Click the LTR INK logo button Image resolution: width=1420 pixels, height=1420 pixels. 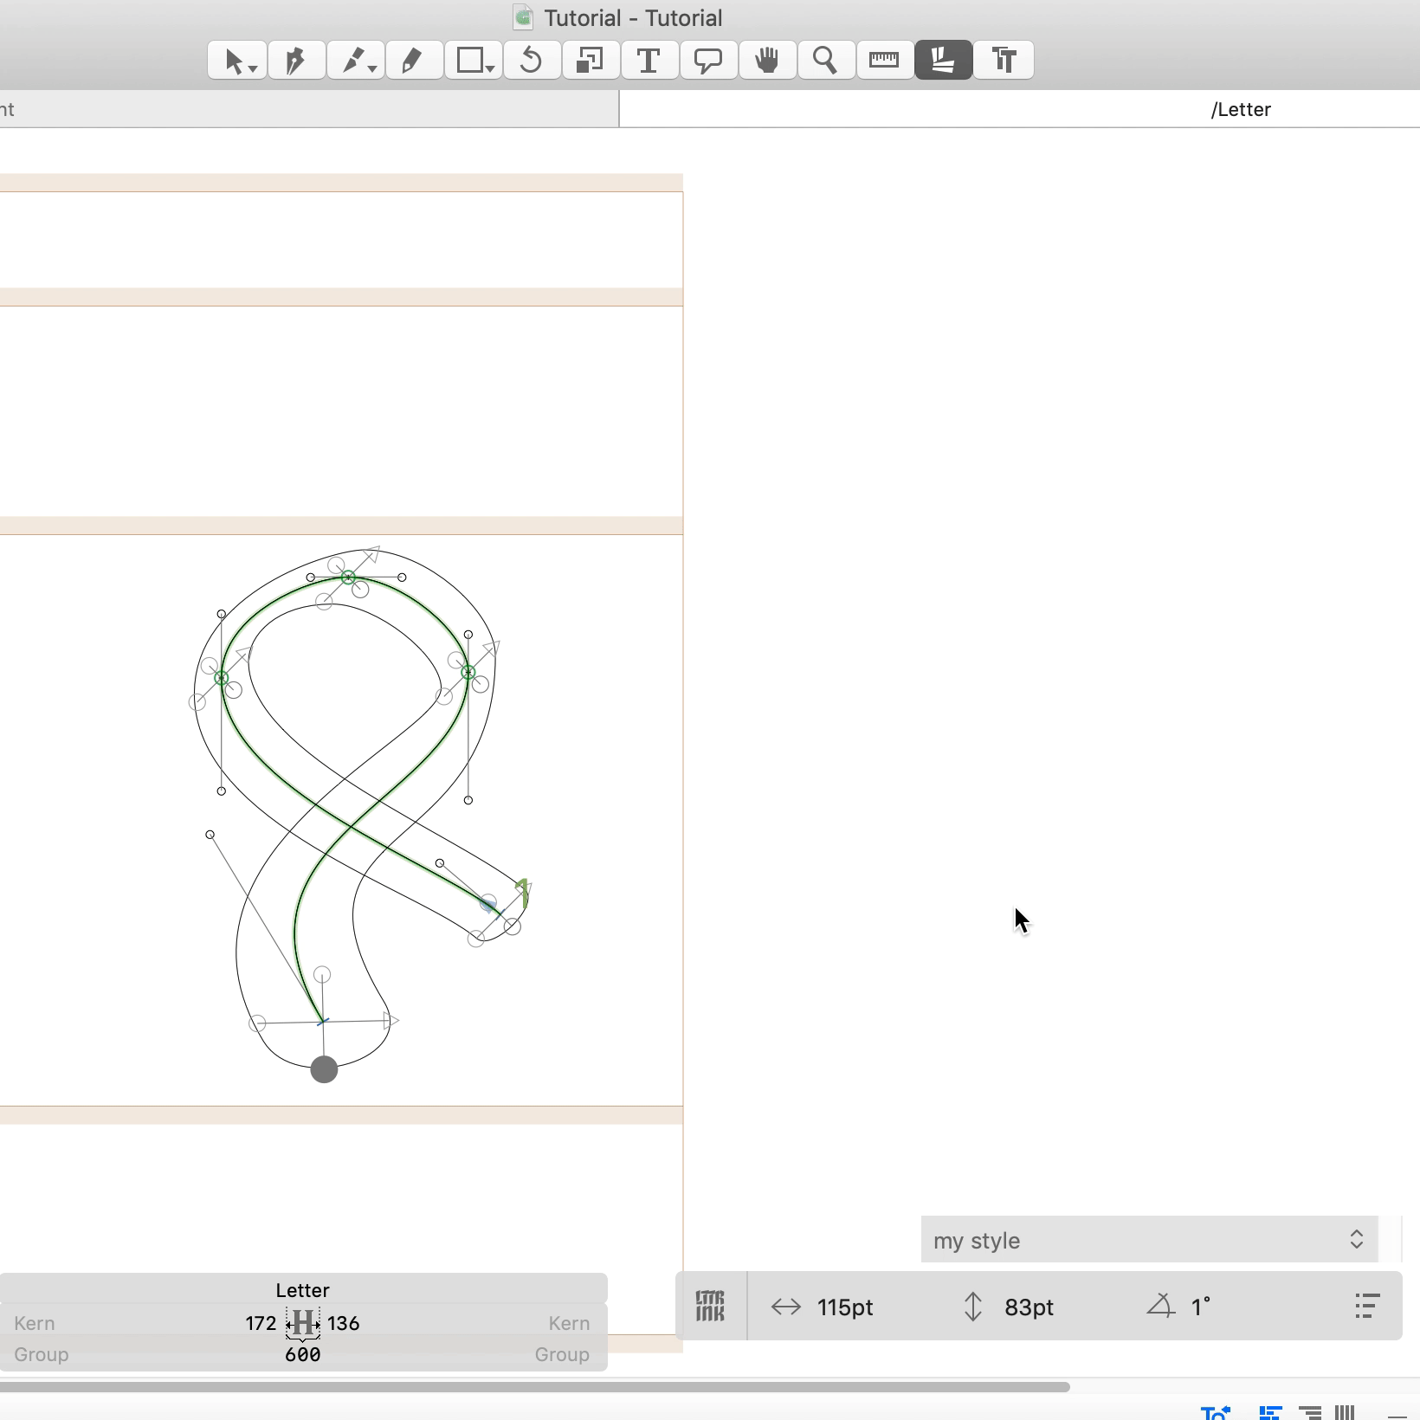tap(710, 1306)
